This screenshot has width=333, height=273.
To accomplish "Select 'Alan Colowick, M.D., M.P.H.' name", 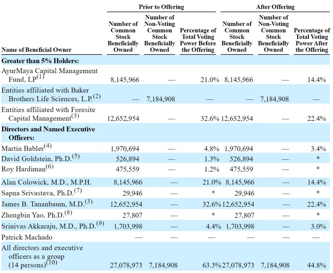I will click(x=46, y=182).
